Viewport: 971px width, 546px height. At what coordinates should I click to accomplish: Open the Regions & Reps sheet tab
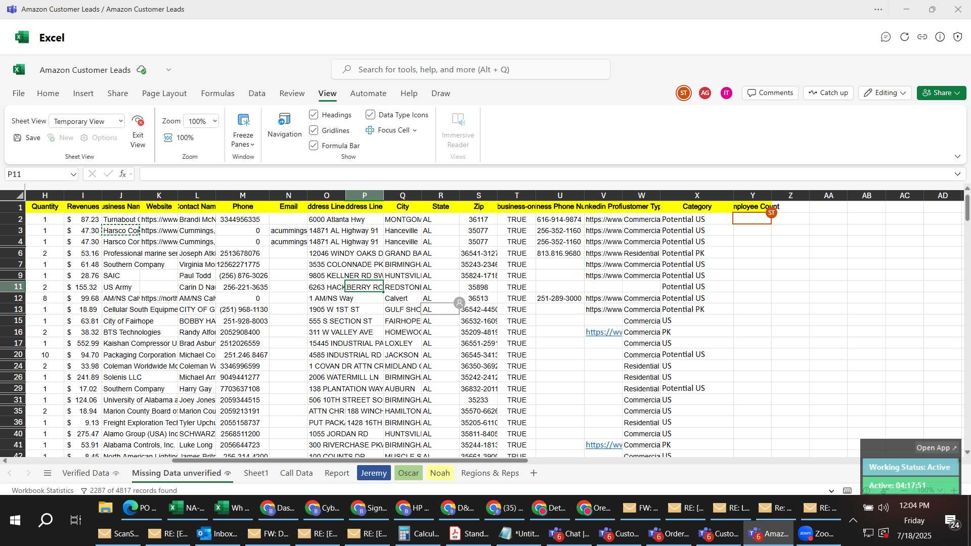point(490,473)
